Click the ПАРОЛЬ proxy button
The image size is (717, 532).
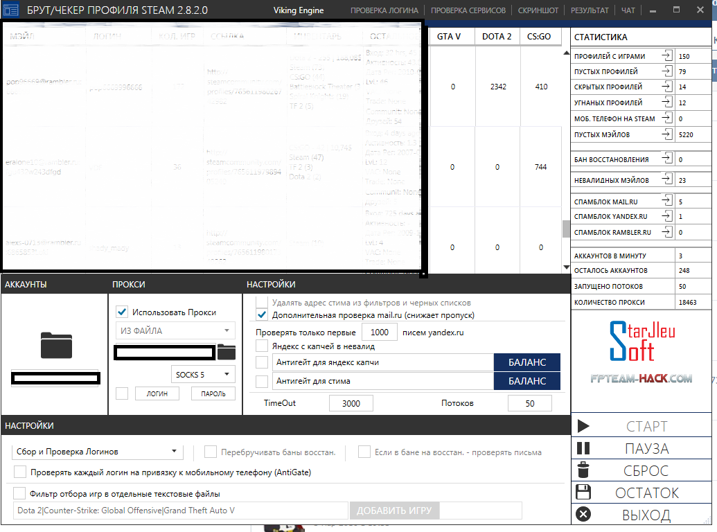[x=213, y=393]
